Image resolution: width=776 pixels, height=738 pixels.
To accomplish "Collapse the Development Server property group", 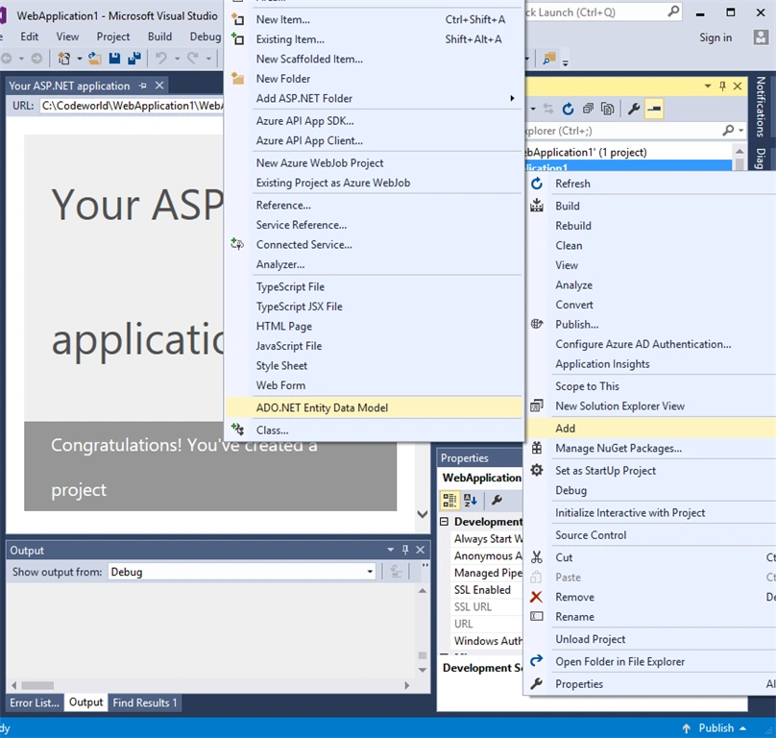I will pyautogui.click(x=444, y=522).
